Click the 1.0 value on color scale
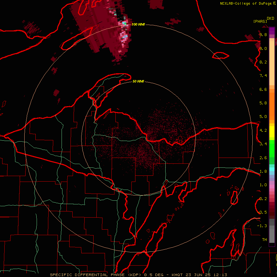 tap(263, 185)
